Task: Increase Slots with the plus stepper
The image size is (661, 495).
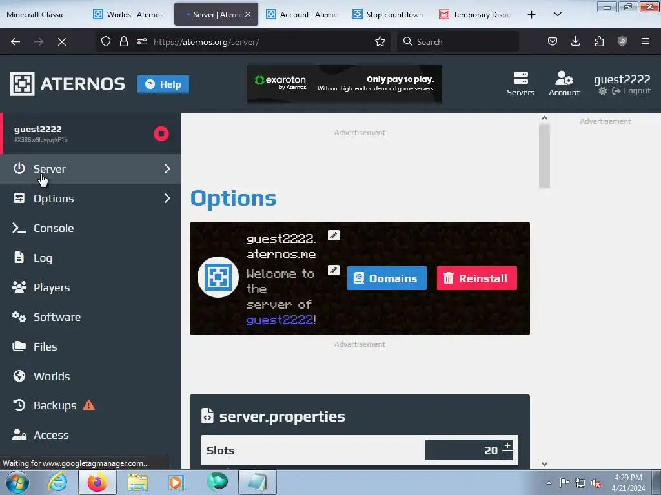Action: point(507,445)
